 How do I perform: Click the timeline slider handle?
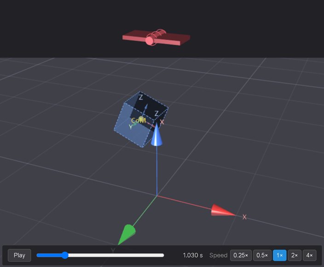(x=65, y=255)
